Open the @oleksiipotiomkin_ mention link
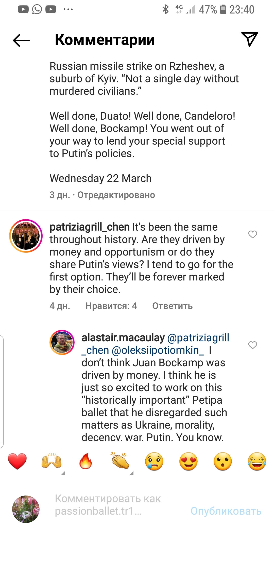Viewport: 274px width, 565px height. [158, 350]
